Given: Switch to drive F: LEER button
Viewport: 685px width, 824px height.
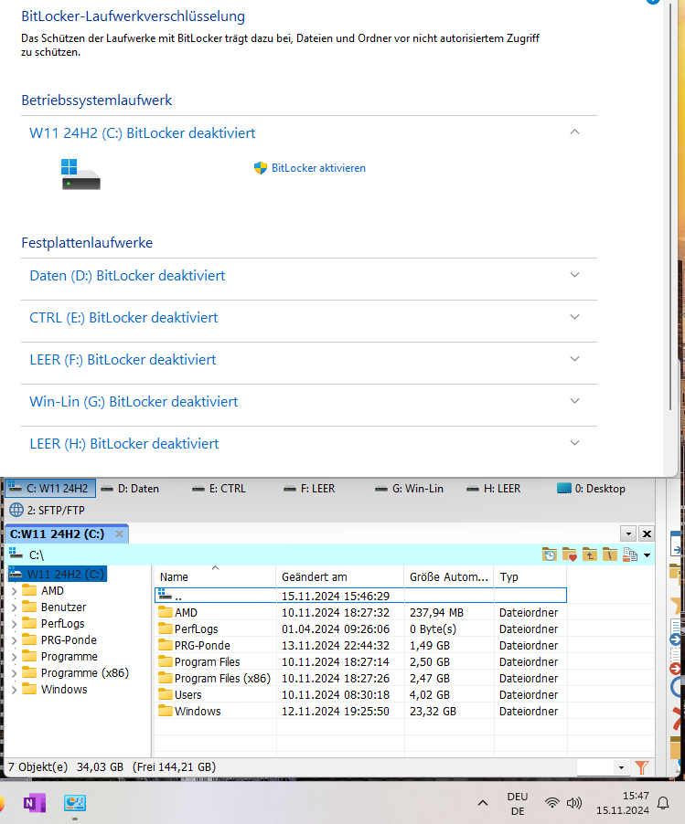Looking at the screenshot, I should tap(309, 488).
